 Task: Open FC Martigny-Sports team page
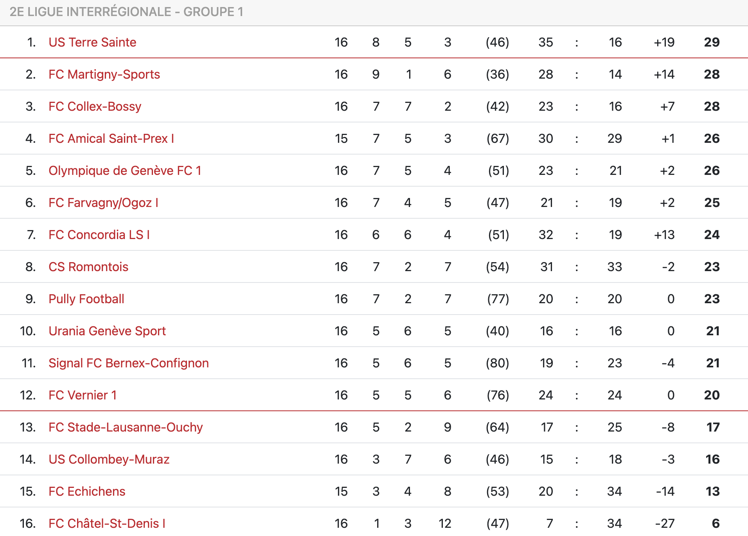(104, 74)
